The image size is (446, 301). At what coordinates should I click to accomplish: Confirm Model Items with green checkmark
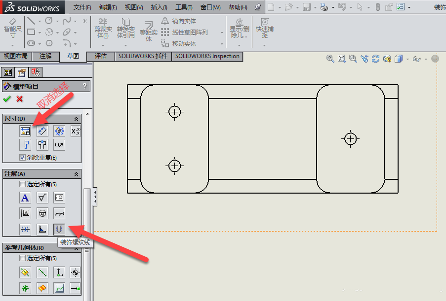tap(7, 99)
